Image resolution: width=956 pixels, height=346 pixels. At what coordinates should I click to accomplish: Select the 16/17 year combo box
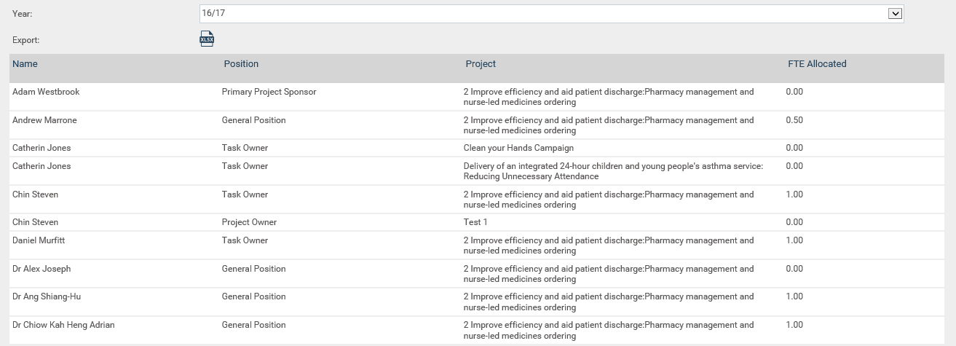point(551,13)
